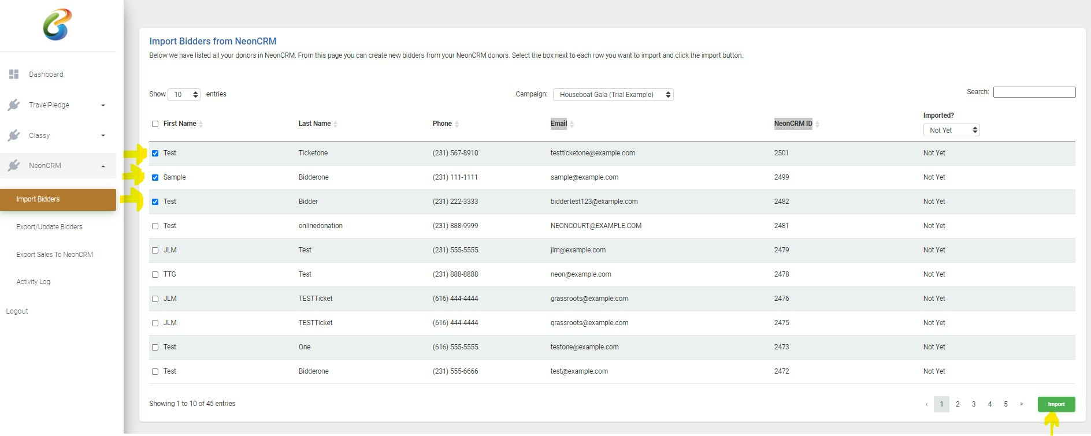Click the Classy plug icon

pos(14,136)
